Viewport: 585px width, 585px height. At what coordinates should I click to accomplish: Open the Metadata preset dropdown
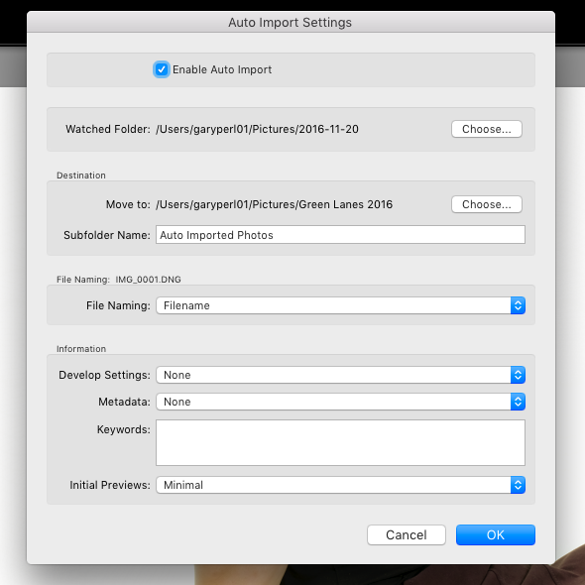tap(340, 402)
